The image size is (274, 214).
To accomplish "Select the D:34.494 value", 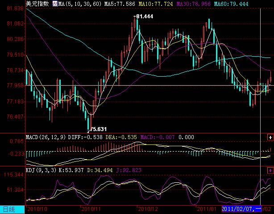I will 100,170.
